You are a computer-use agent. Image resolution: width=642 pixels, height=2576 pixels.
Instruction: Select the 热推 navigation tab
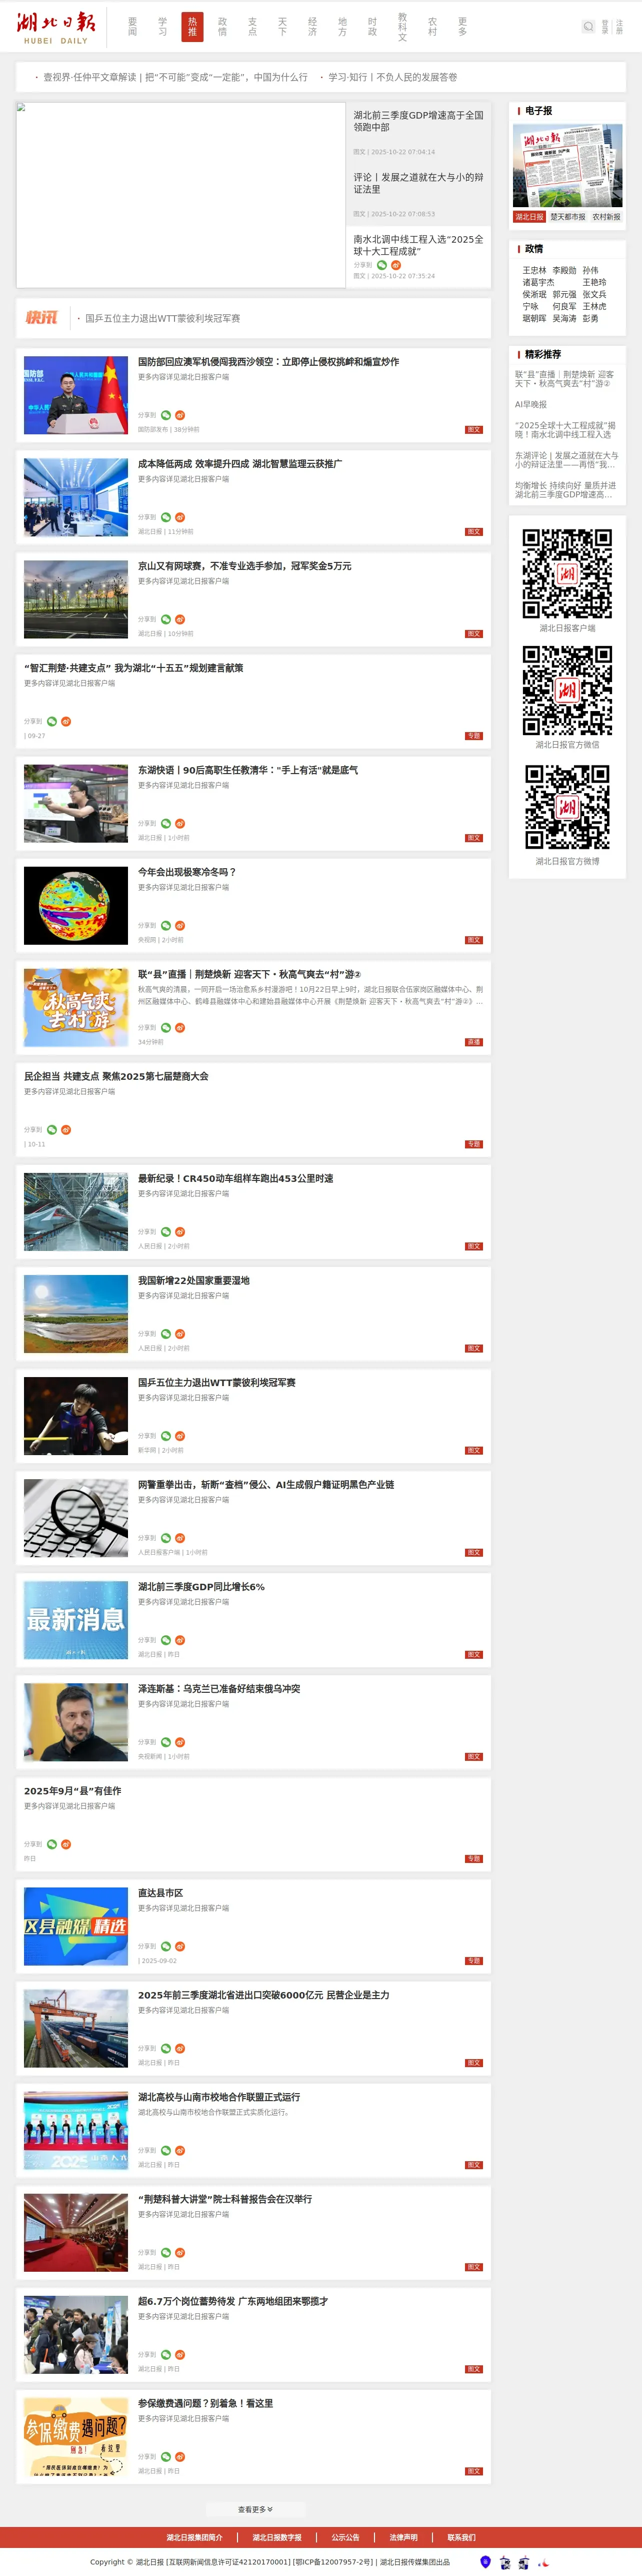[x=192, y=27]
